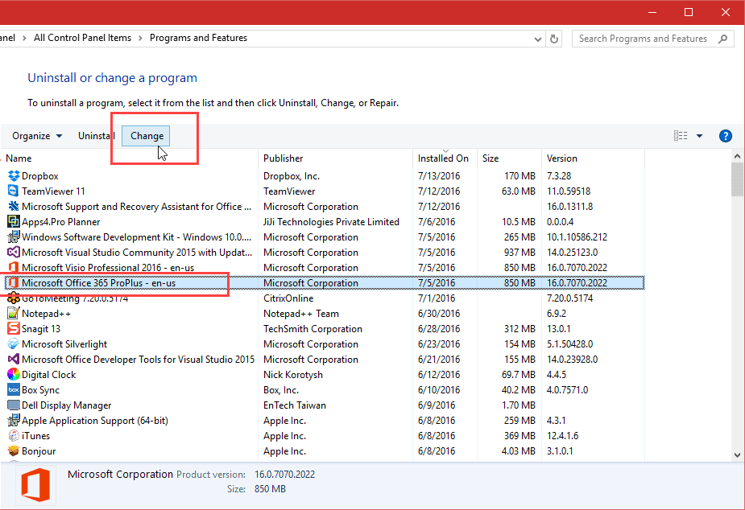The height and width of the screenshot is (510, 745).
Task: Click the iTunes program icon
Action: 14,435
